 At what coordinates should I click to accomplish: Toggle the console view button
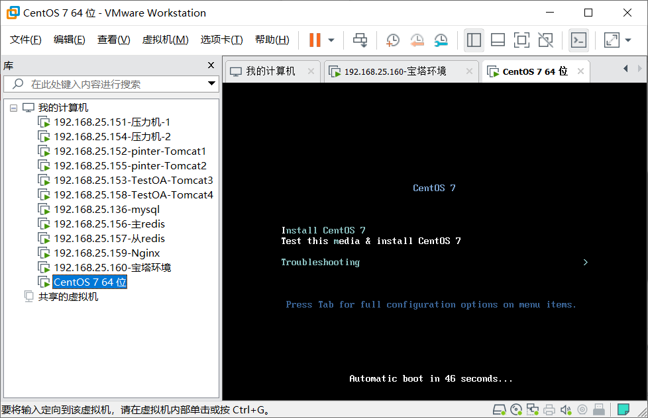[578, 40]
